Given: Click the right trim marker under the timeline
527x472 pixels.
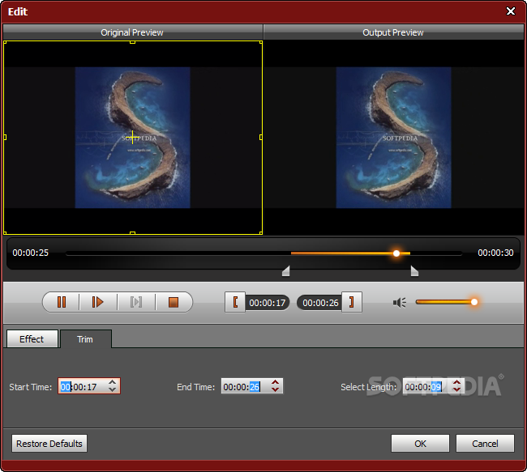Looking at the screenshot, I should pos(414,271).
